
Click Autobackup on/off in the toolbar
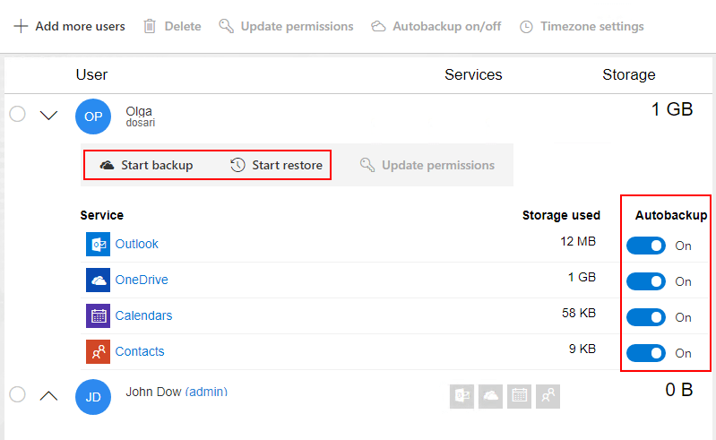click(436, 26)
